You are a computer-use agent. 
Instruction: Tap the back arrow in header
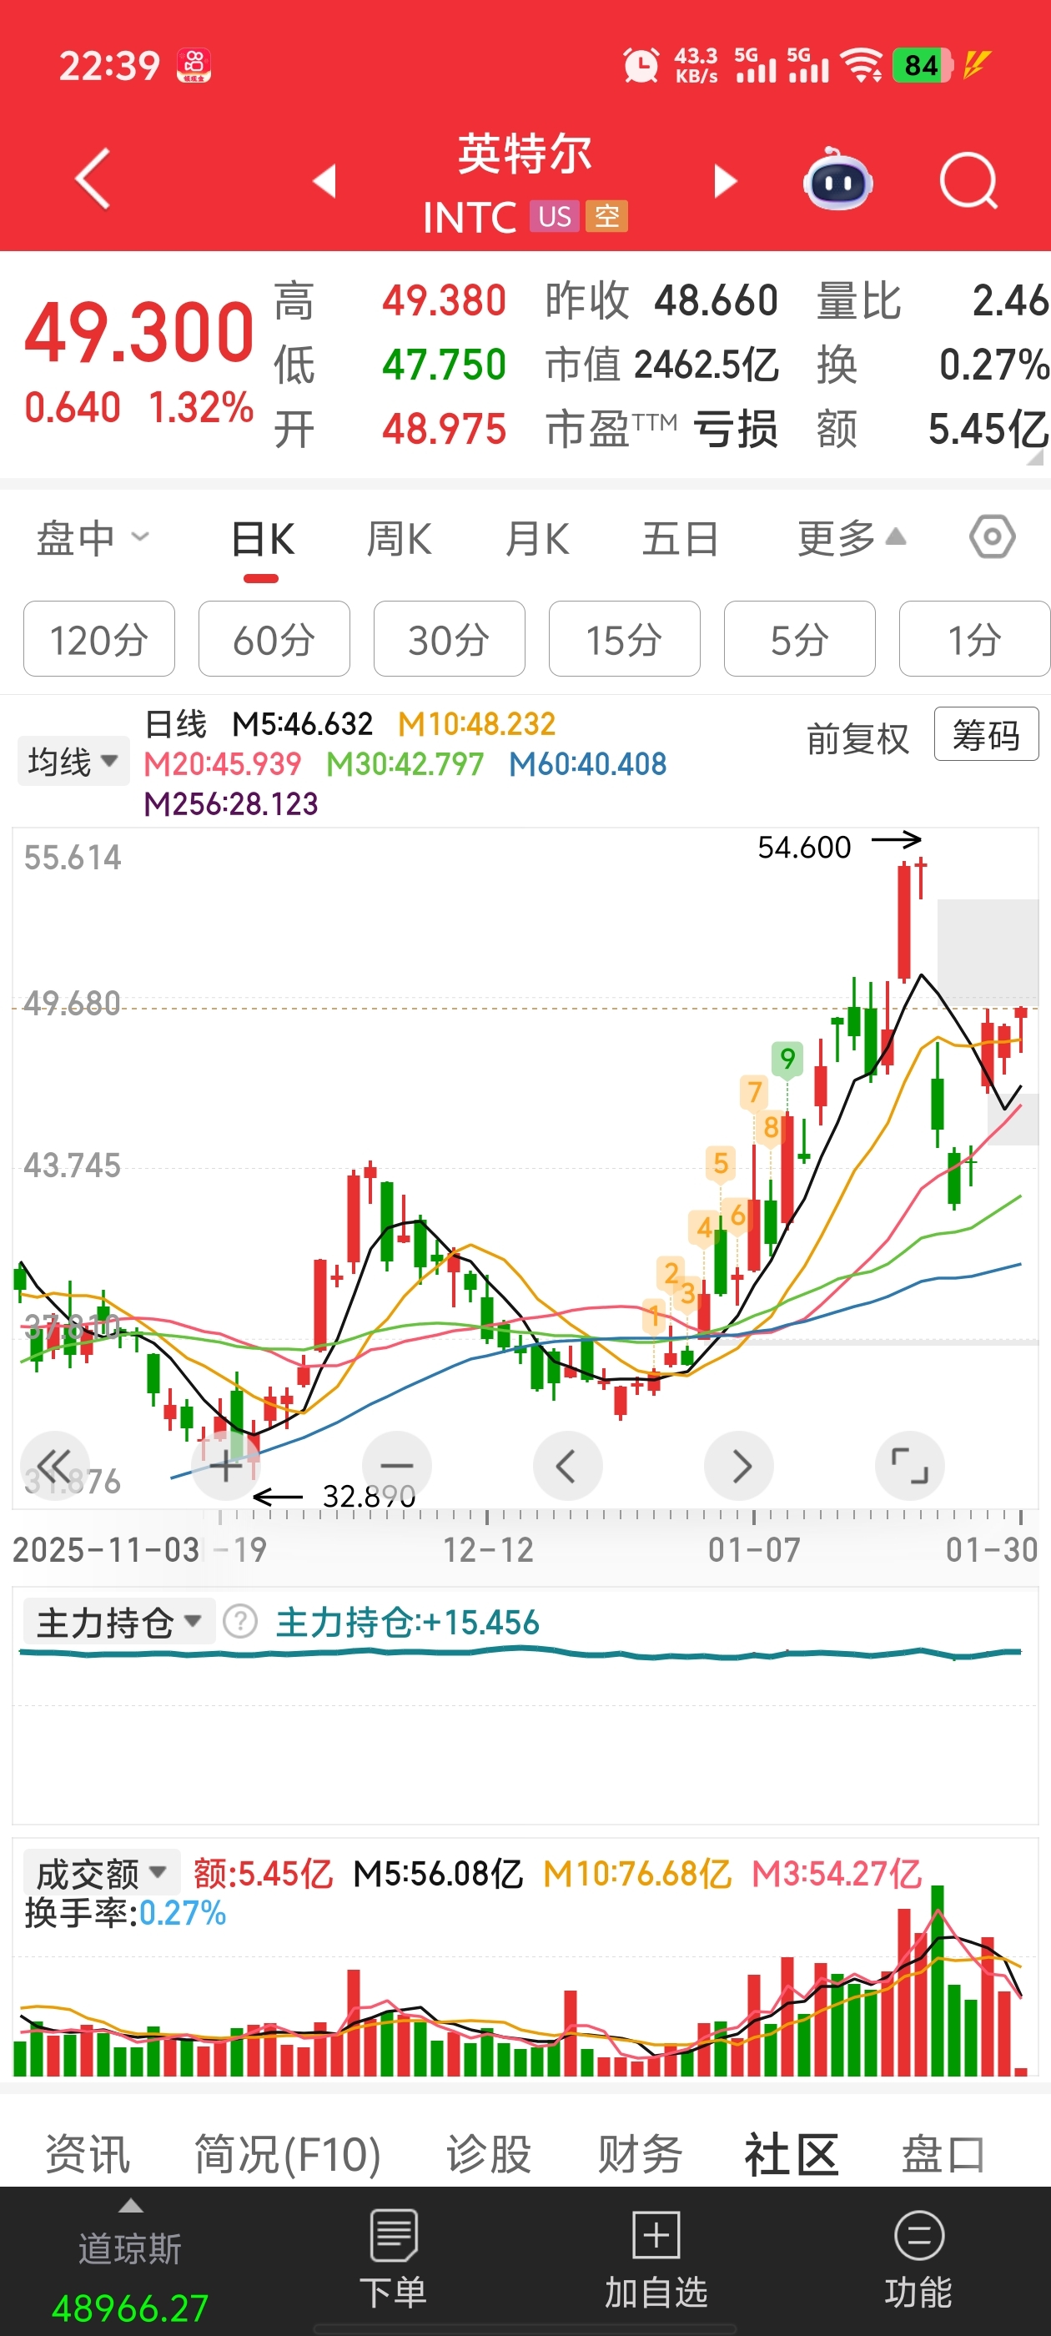tap(93, 179)
